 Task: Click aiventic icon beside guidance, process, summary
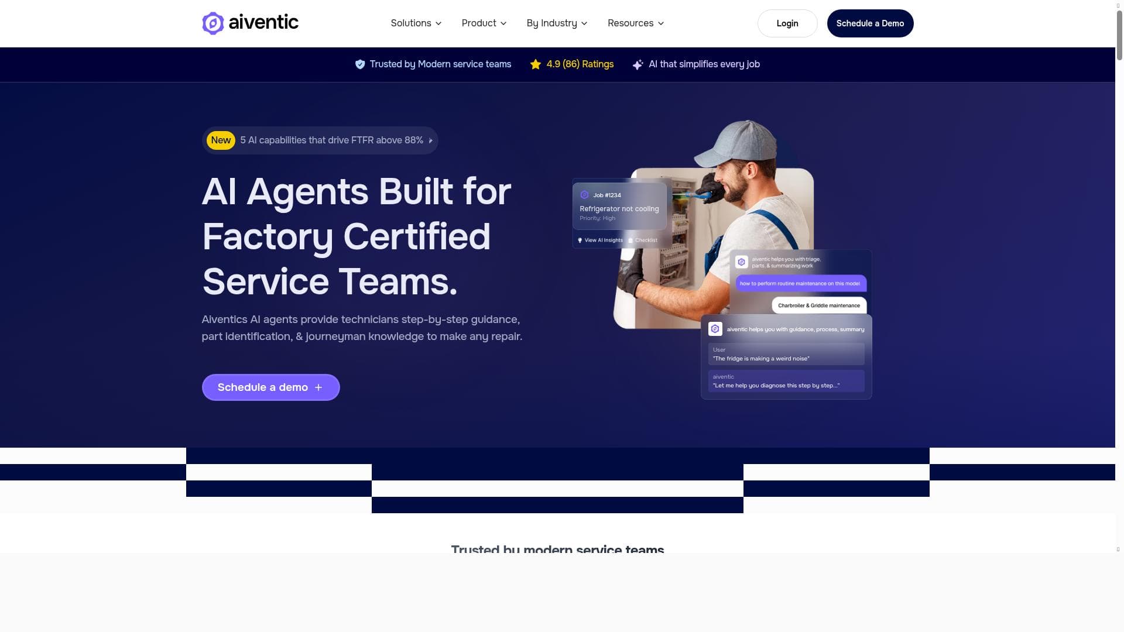tap(715, 329)
